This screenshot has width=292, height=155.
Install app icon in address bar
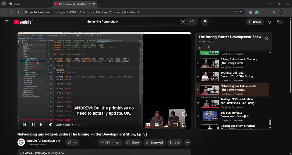(x=234, y=12)
